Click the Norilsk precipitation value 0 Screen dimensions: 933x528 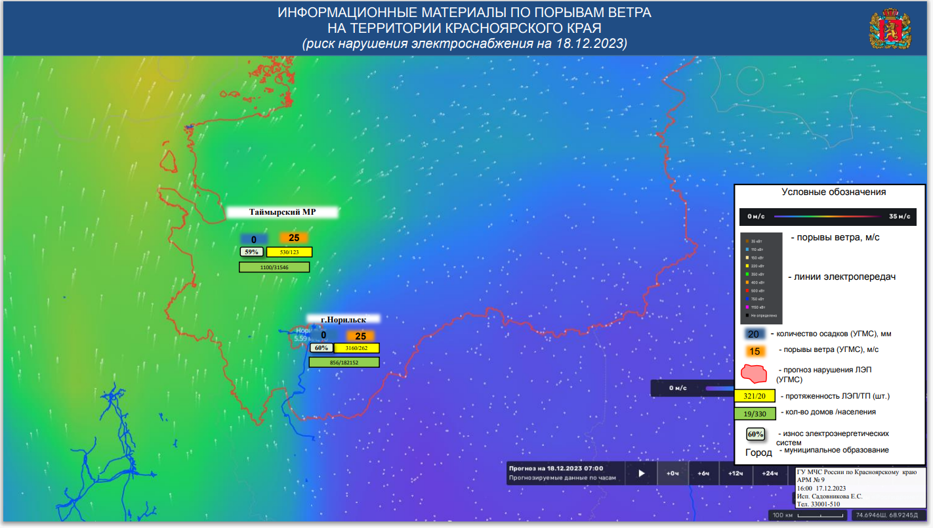point(323,336)
